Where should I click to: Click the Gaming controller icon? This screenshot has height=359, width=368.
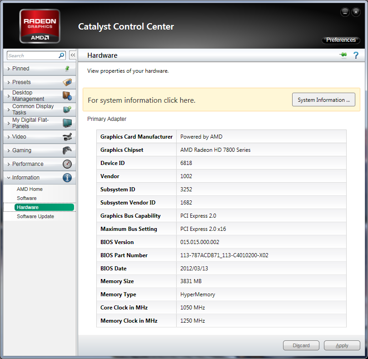67,150
